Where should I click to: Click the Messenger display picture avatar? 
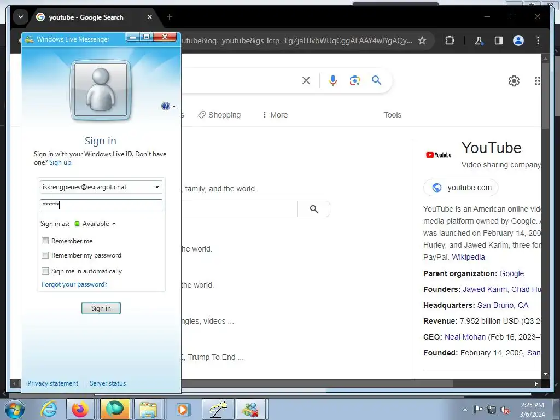click(x=101, y=90)
